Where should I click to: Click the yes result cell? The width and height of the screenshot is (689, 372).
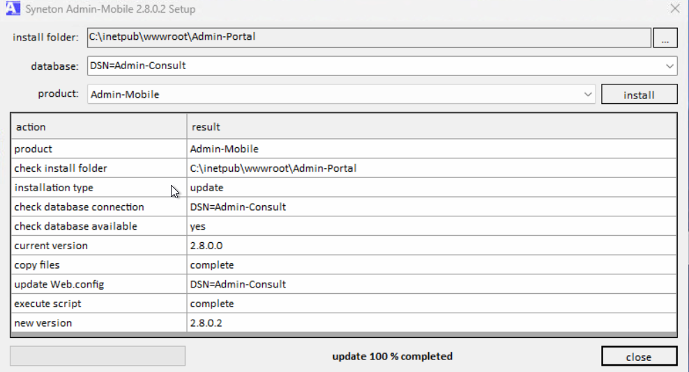[x=432, y=226]
